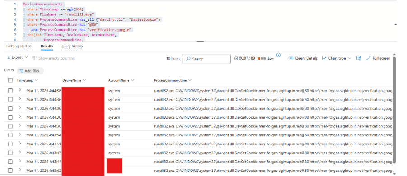Screen dimensions: 407x176
Task: Check the row with timestamp 4:43:54
Action: coord(10,135)
